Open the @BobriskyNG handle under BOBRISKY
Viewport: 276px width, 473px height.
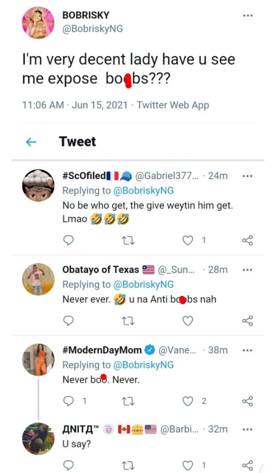click(92, 29)
